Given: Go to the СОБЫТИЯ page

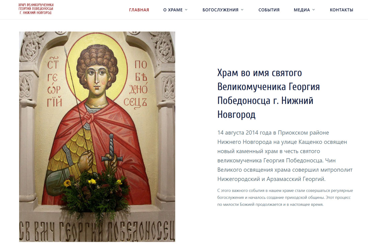Looking at the screenshot, I should point(269,10).
